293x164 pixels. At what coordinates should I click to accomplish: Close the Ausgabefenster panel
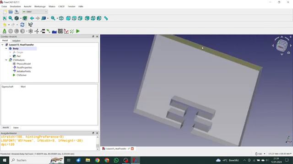coord(97,133)
